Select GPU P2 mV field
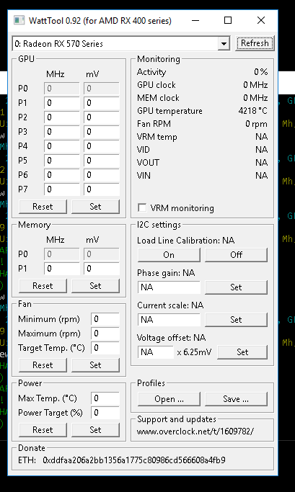 coord(102,117)
